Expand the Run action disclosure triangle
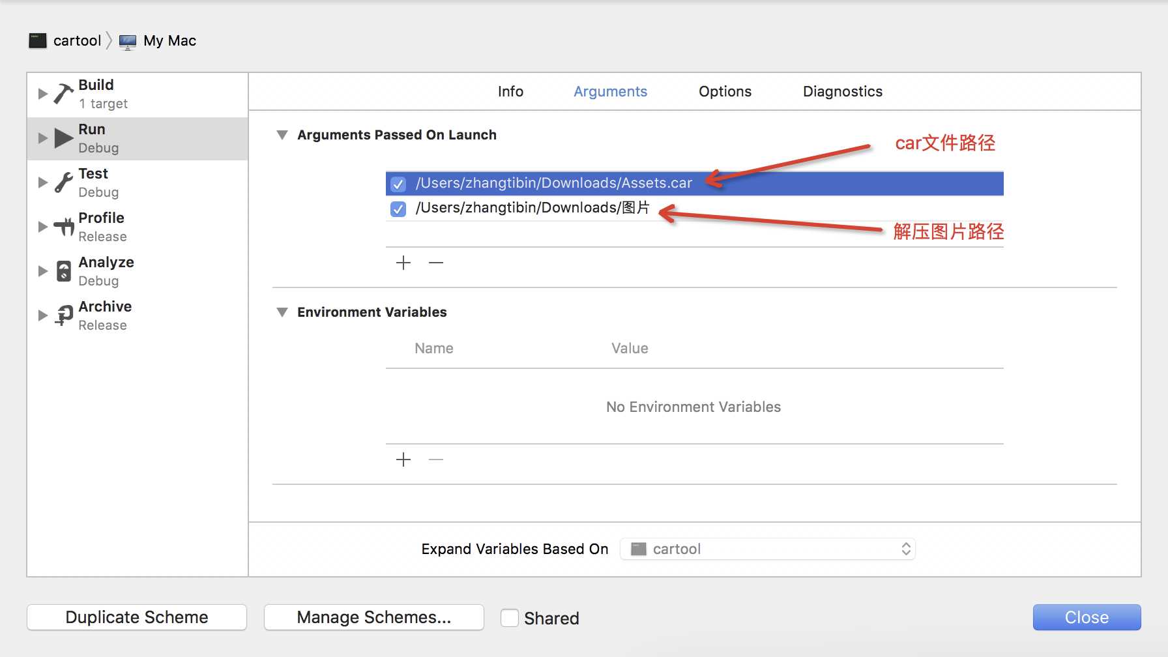 [43, 138]
